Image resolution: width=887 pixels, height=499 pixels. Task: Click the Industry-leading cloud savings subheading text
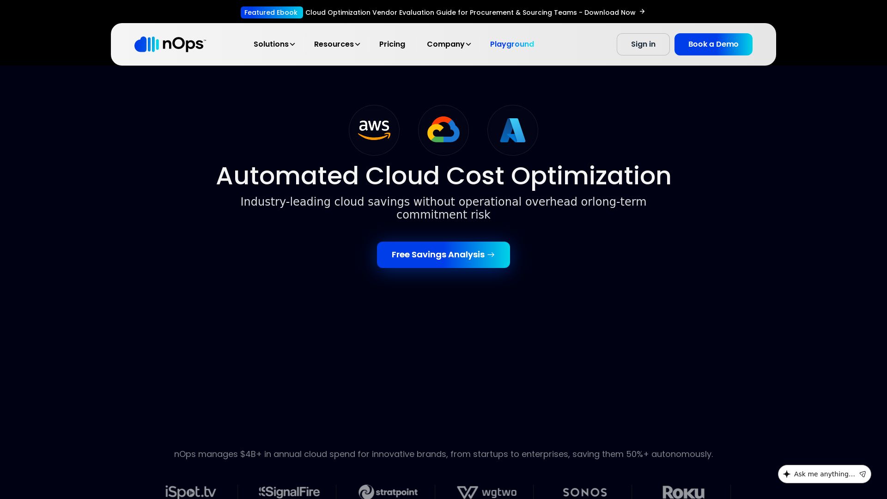point(443,208)
